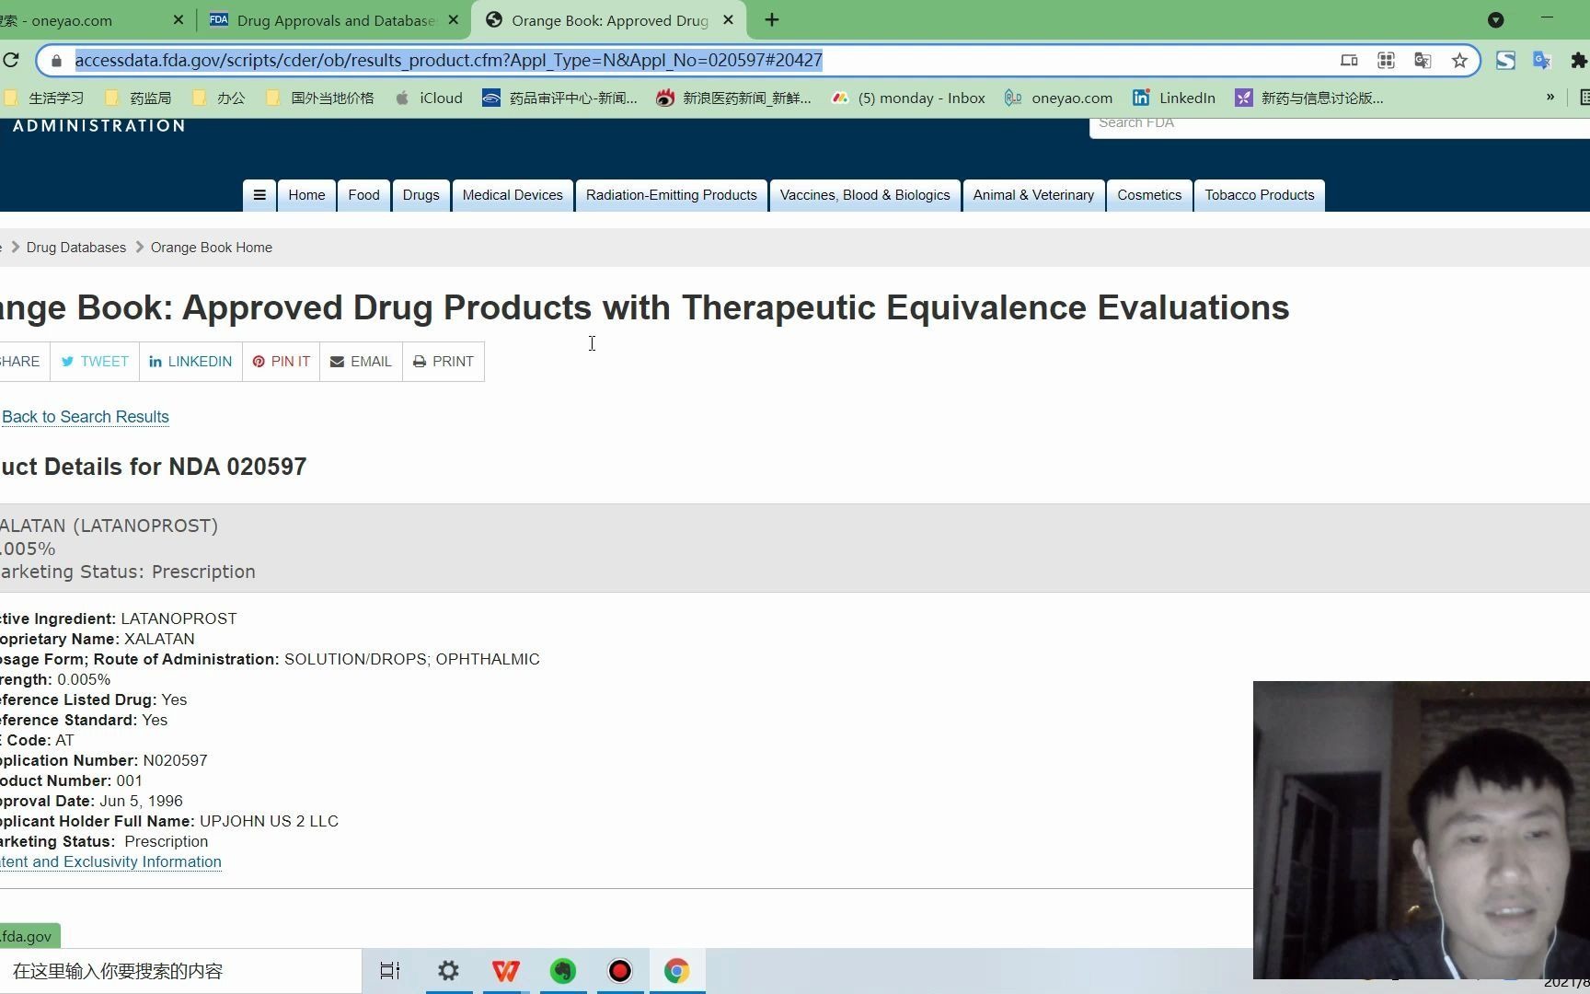
Task: Click the browser address bar URL
Action: (448, 61)
